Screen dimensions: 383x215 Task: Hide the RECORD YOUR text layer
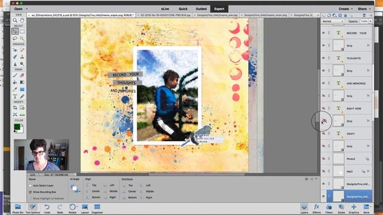(x=323, y=33)
